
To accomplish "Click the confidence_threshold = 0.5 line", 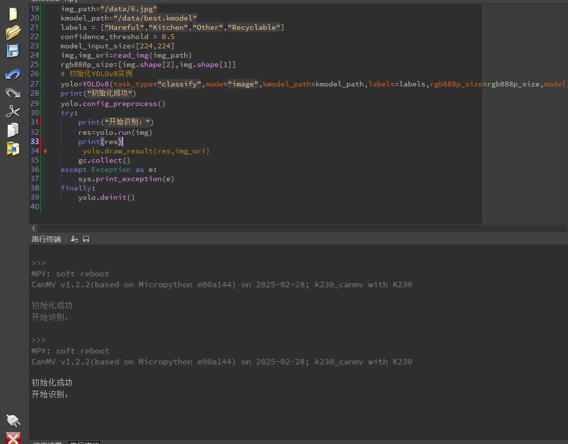I will 118,37.
